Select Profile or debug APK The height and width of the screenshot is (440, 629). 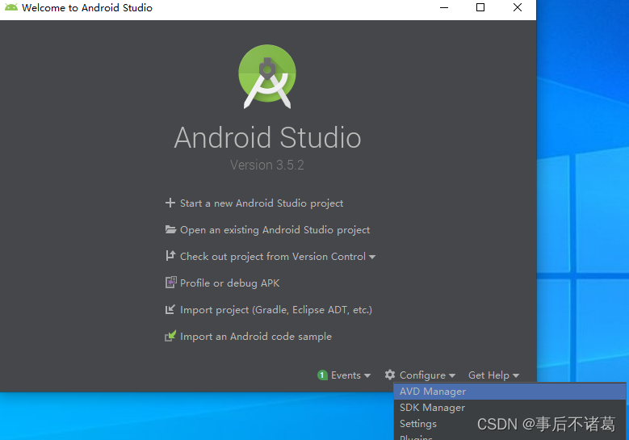click(x=229, y=283)
